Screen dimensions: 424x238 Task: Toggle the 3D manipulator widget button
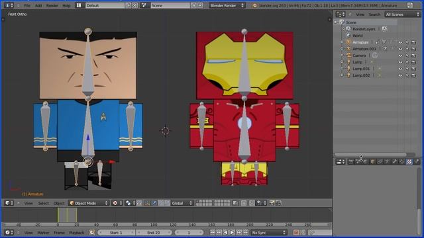[147, 203]
